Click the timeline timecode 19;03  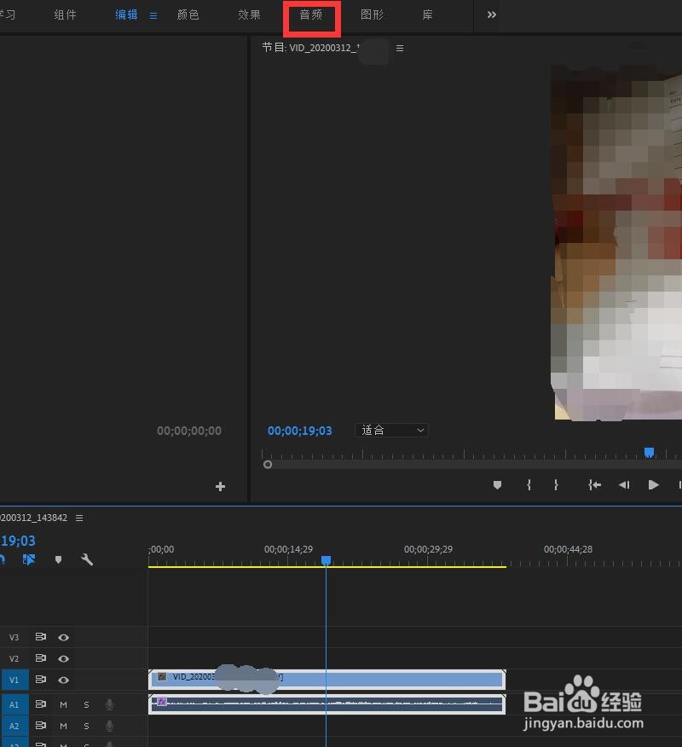[18, 541]
